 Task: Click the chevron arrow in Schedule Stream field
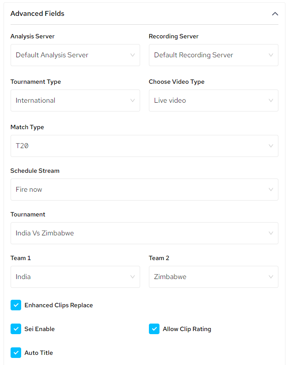point(271,190)
